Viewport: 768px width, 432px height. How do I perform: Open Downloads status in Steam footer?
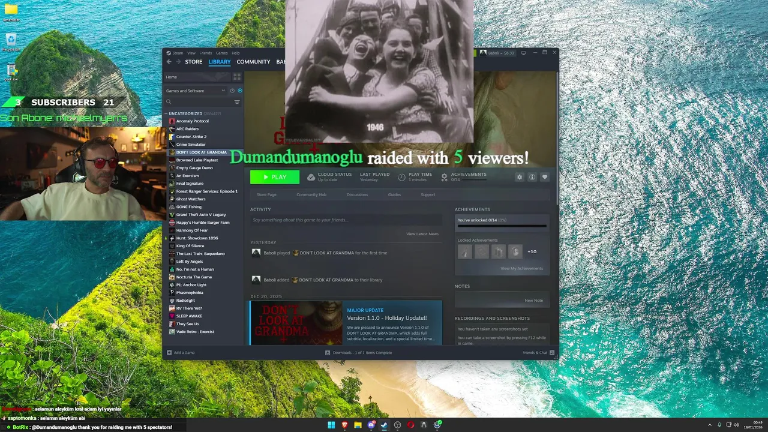coord(359,353)
